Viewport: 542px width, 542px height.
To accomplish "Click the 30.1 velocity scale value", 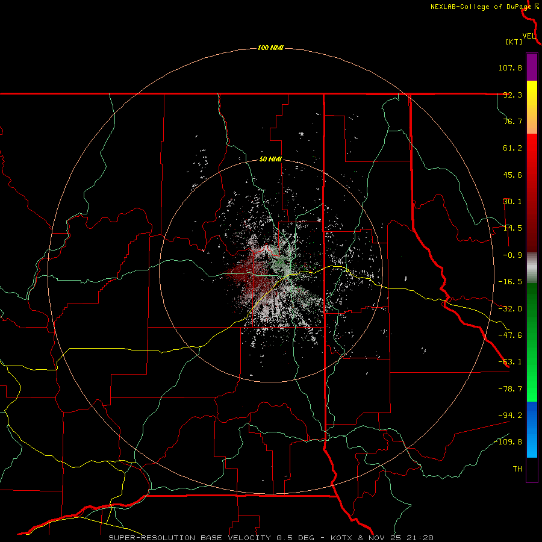I will click(x=512, y=202).
